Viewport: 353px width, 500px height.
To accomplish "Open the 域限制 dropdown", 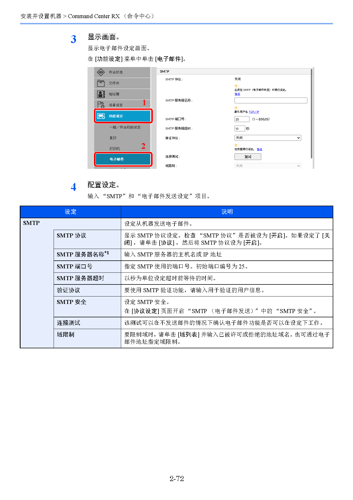I will tap(268, 166).
